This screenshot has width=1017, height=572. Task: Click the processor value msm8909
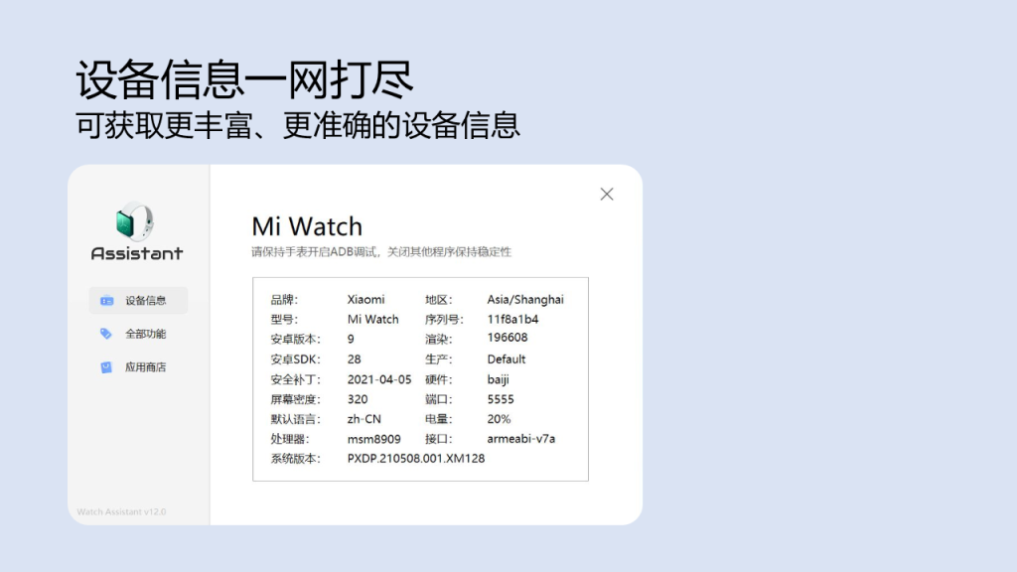pos(373,439)
